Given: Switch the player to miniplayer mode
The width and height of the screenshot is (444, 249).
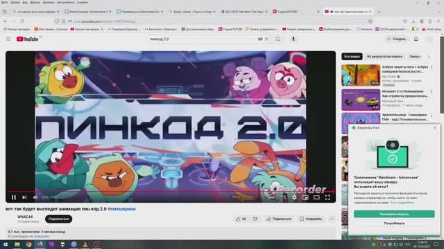Looking at the screenshot, I should pyautogui.click(x=305, y=197).
